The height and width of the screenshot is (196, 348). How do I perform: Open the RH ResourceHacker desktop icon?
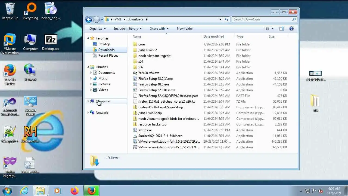click(x=30, y=134)
